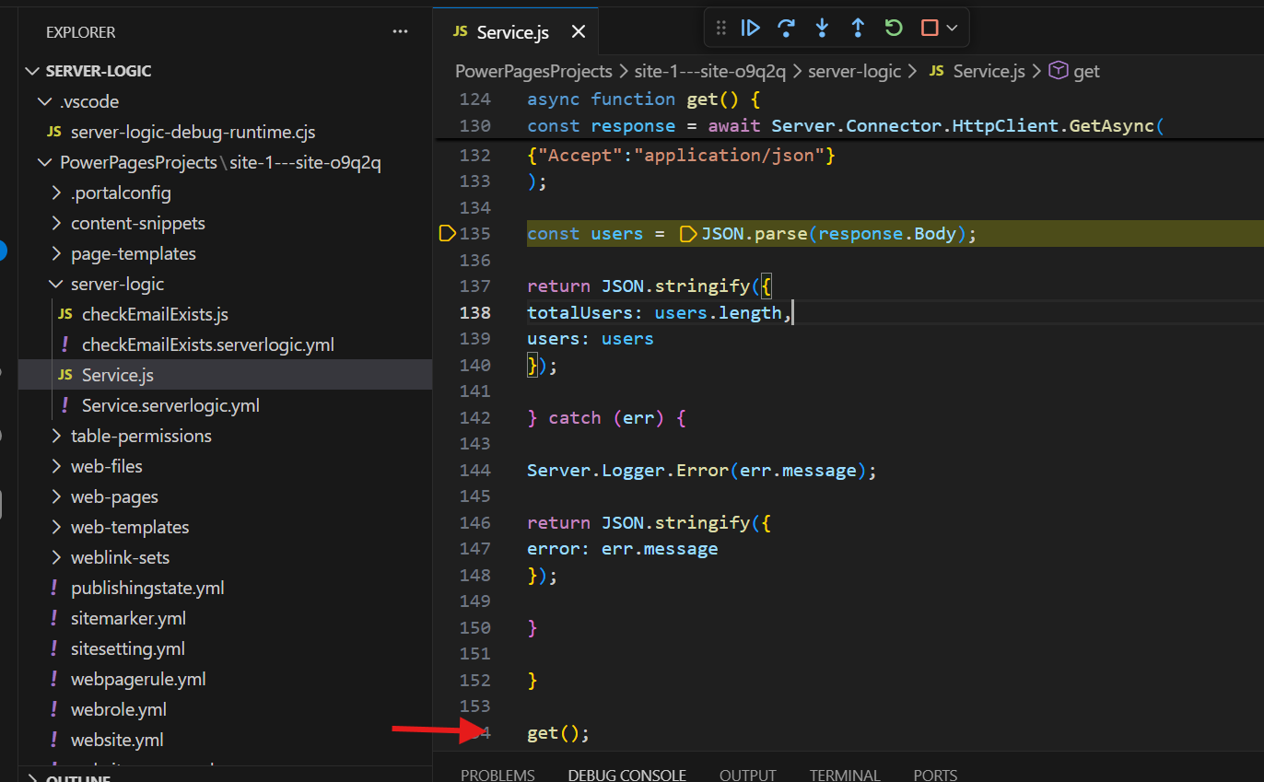The height and width of the screenshot is (782, 1264).
Task: Open checkEmailExists.js from the file tree
Action: click(155, 315)
